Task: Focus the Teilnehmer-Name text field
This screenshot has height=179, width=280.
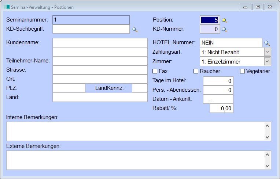Action: click(x=100, y=61)
